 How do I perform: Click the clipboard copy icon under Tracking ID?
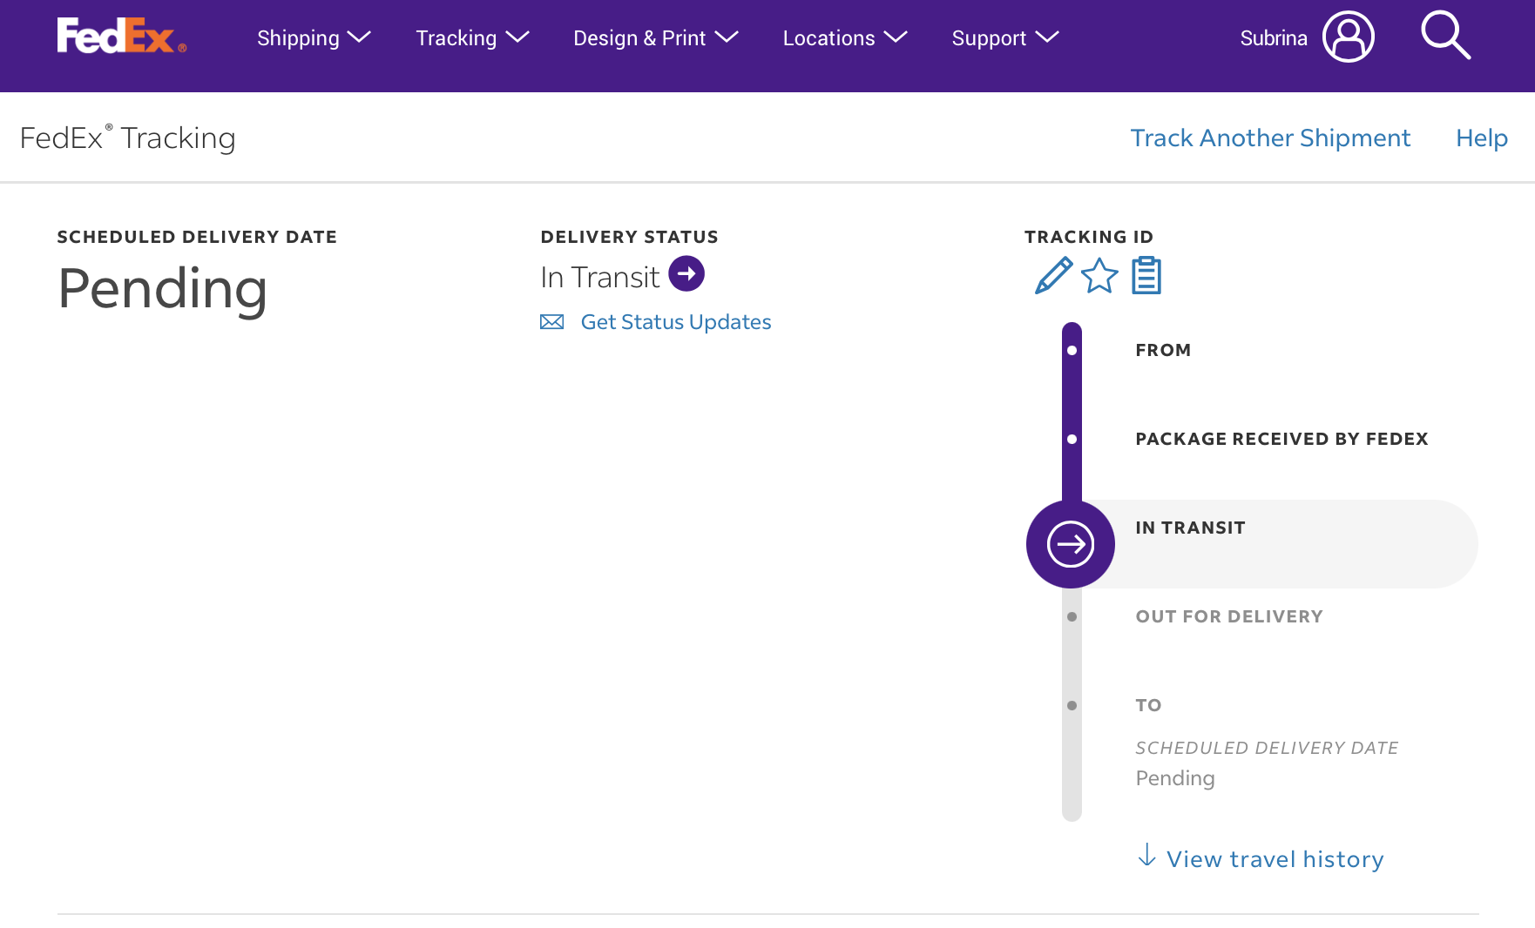(1146, 275)
